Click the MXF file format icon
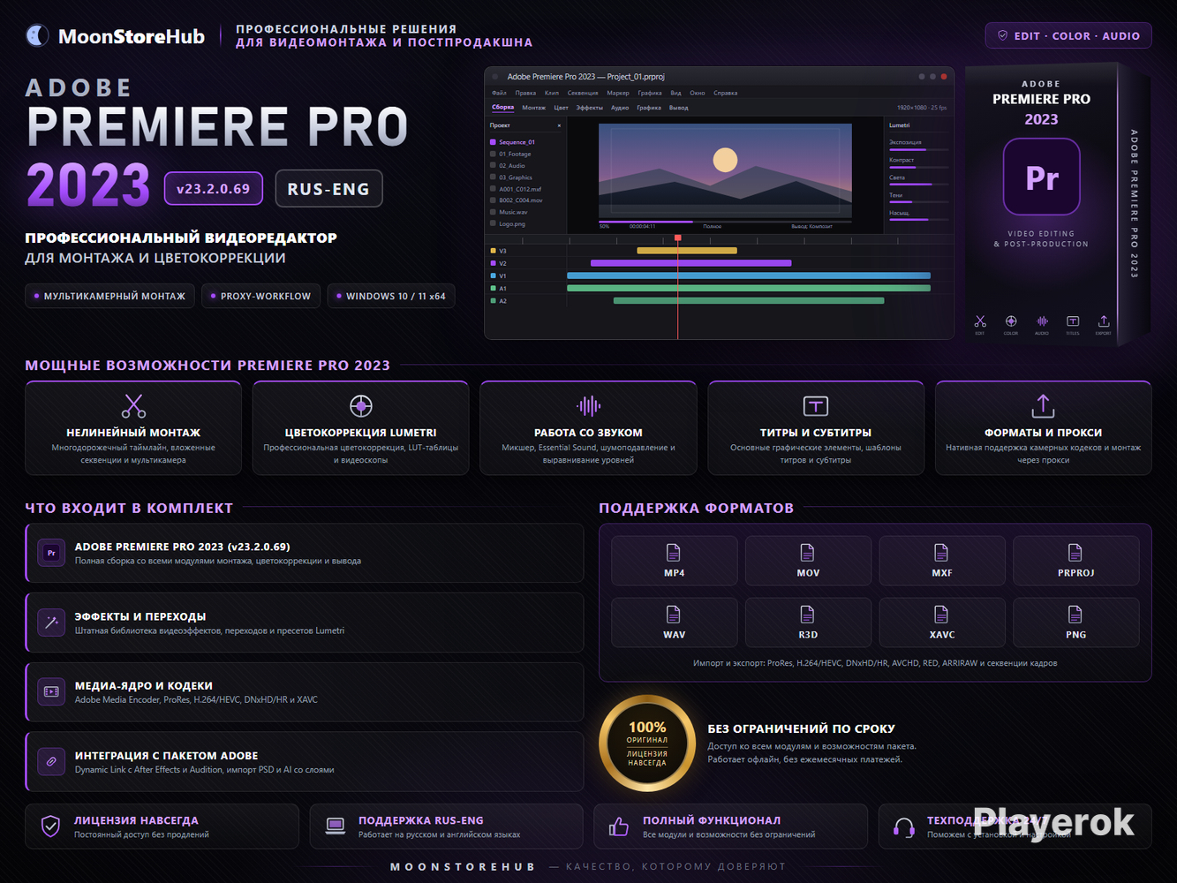The height and width of the screenshot is (883, 1177). [941, 553]
